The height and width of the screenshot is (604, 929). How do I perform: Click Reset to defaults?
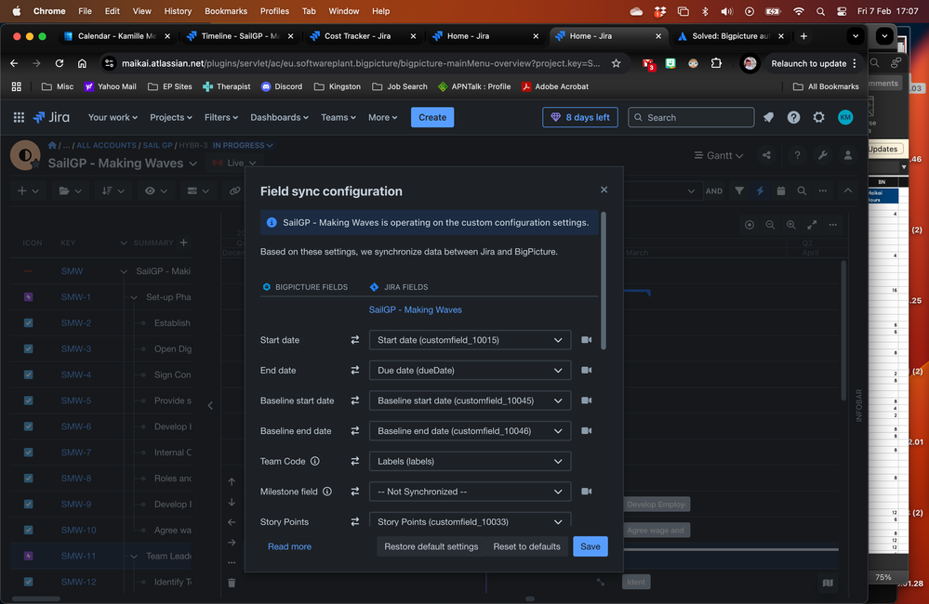click(x=526, y=546)
